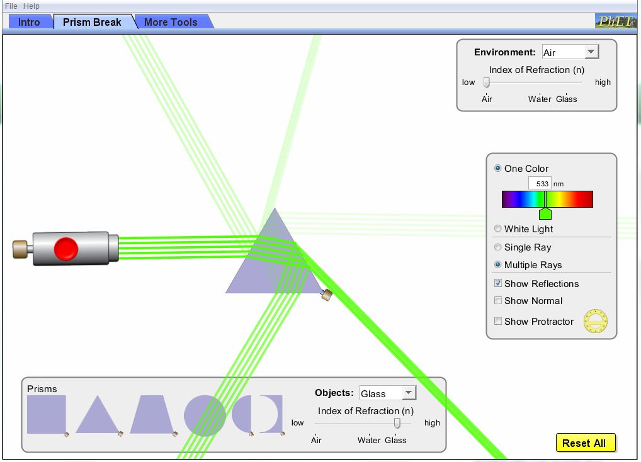Switch to the More Tools tab

171,22
